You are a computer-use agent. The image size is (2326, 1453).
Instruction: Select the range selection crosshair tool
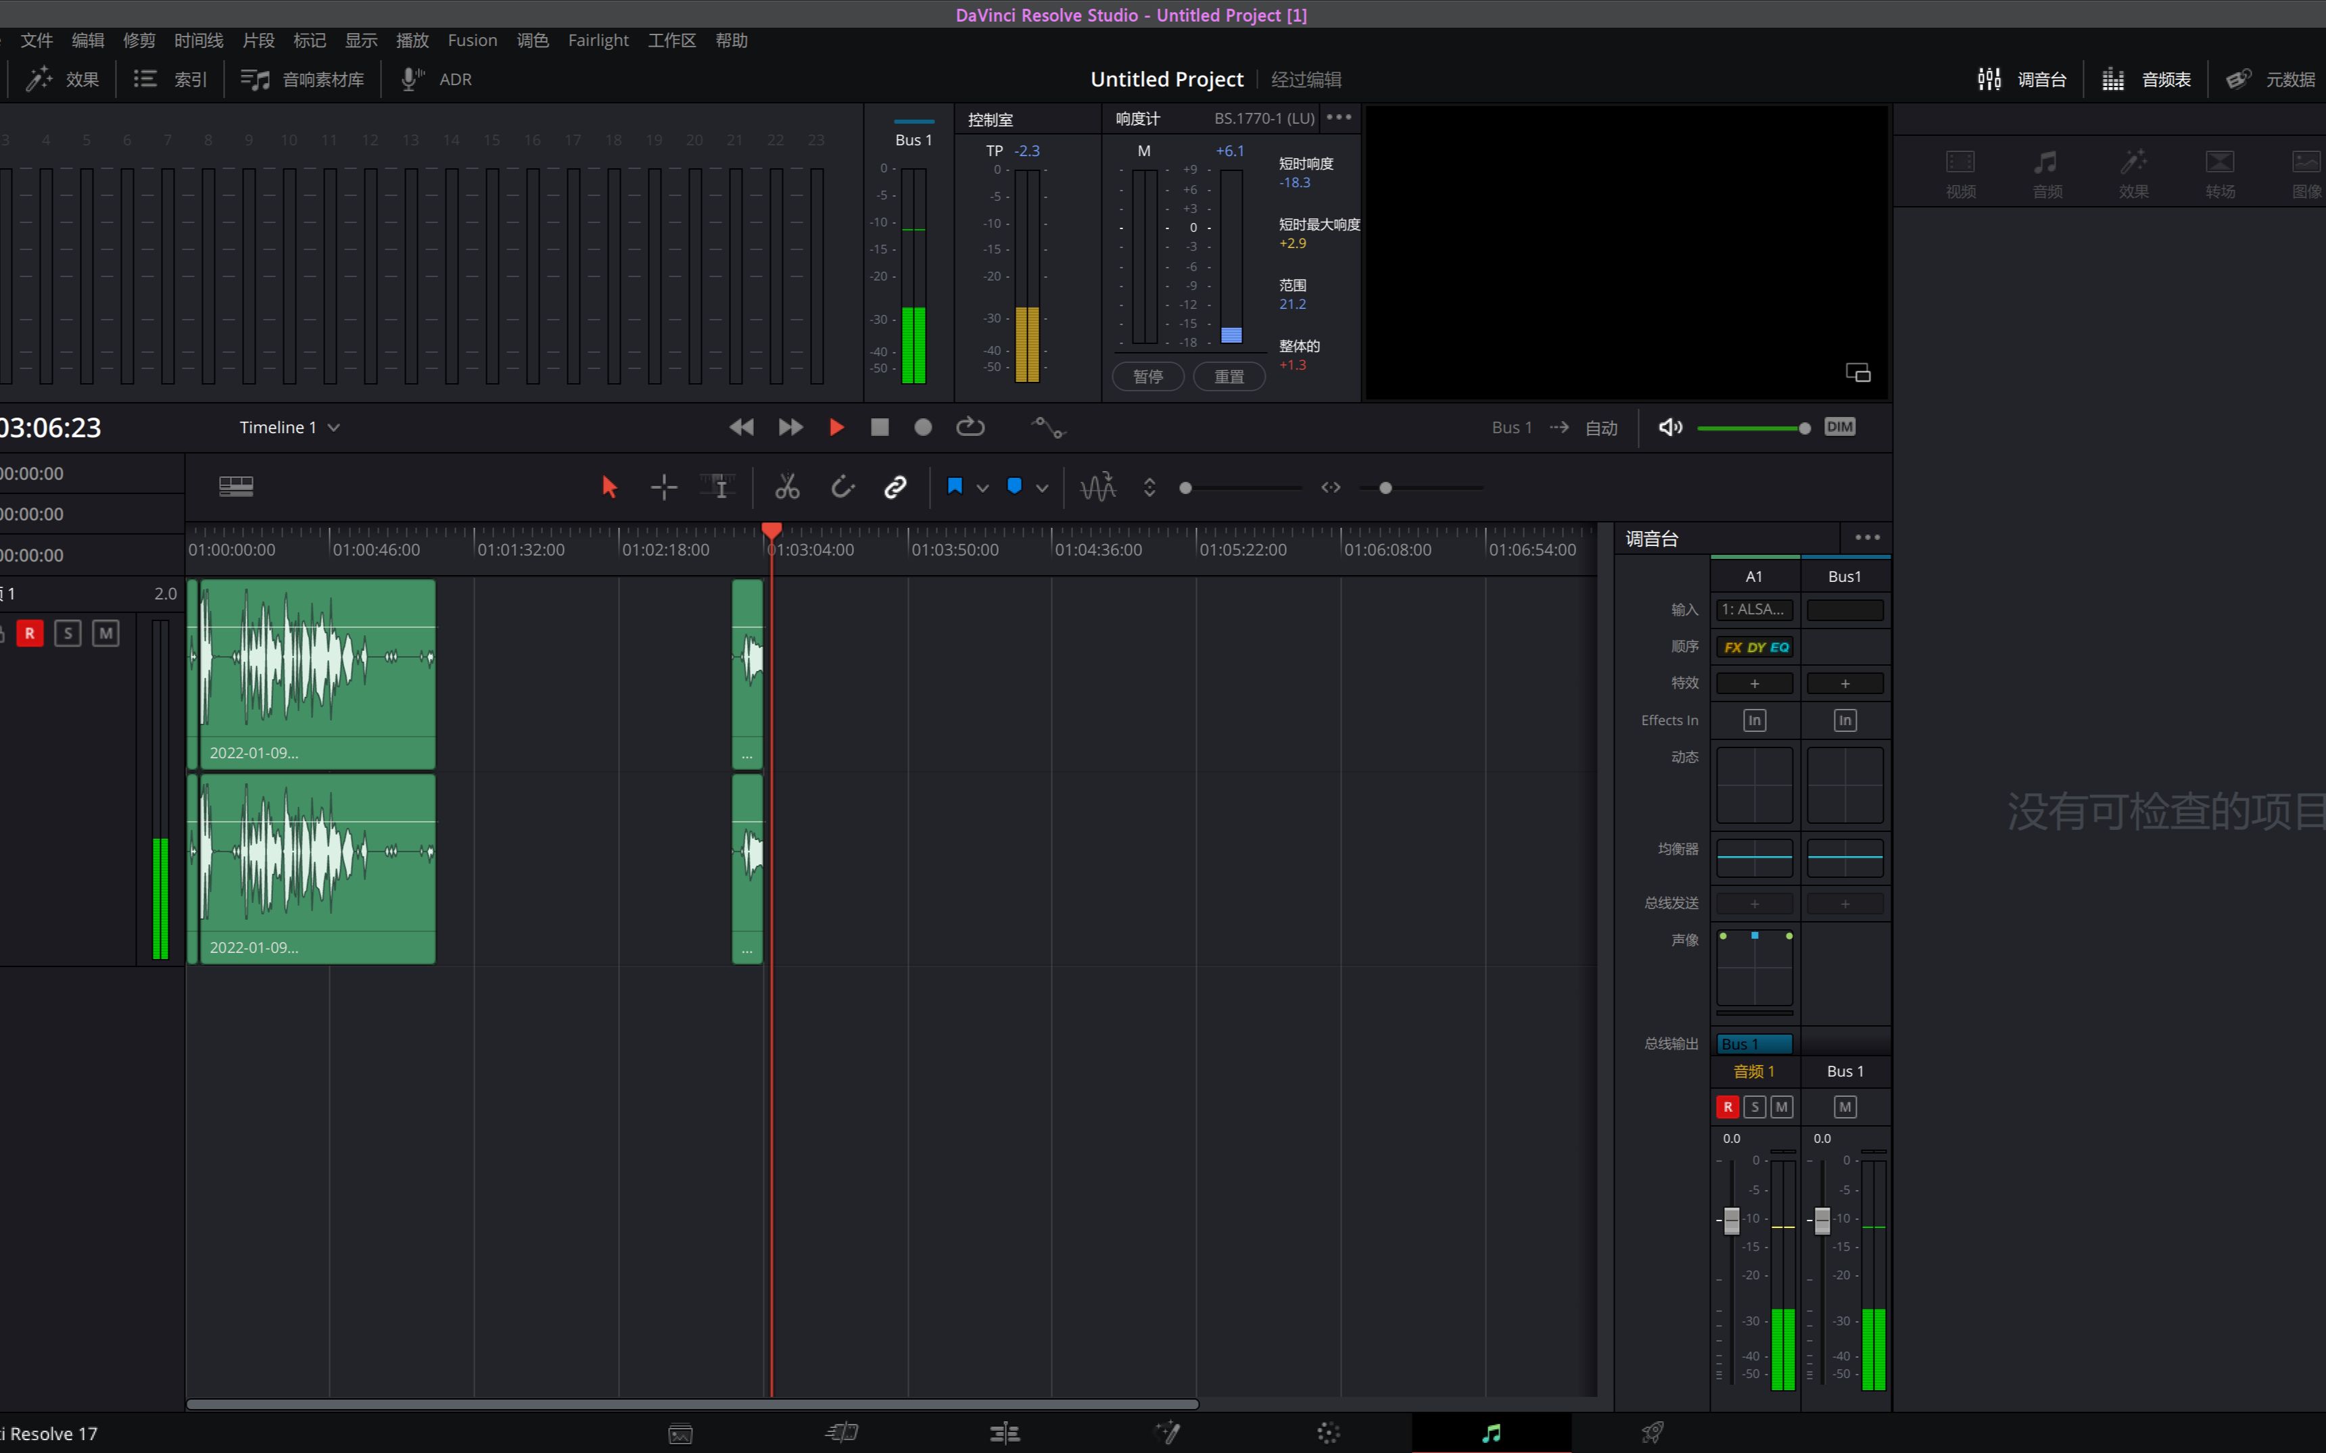pyautogui.click(x=664, y=487)
